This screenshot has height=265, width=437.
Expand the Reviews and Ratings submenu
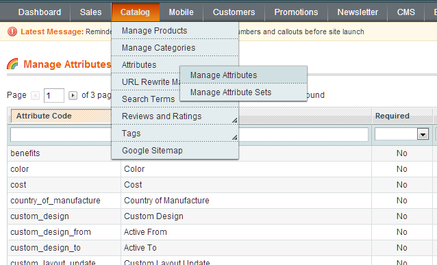coord(235,120)
